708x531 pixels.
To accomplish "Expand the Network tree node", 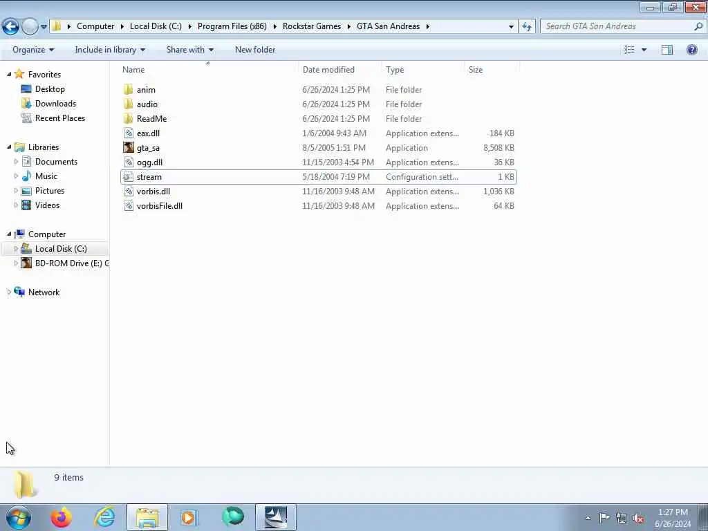I will pos(9,292).
